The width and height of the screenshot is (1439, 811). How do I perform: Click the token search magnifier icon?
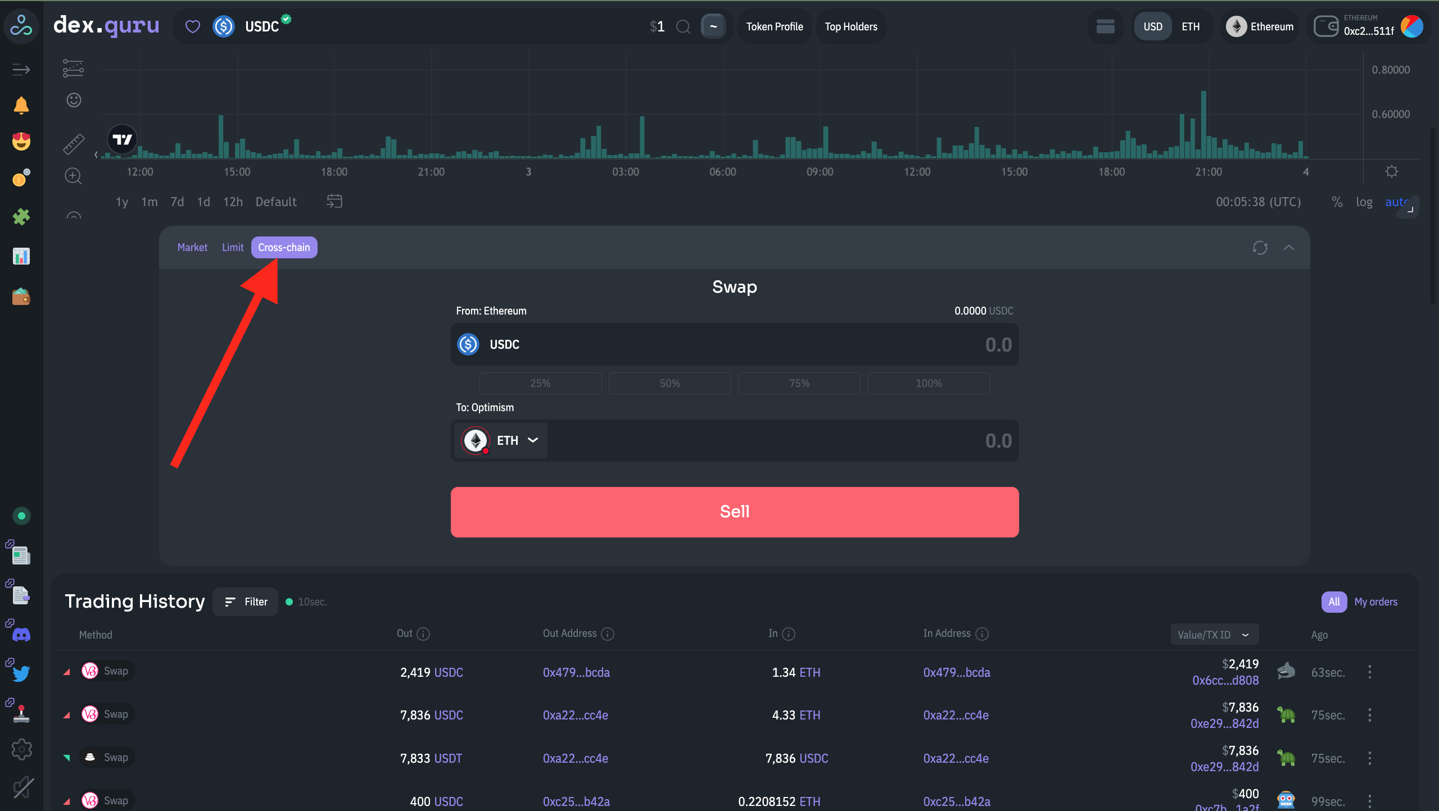click(x=683, y=26)
